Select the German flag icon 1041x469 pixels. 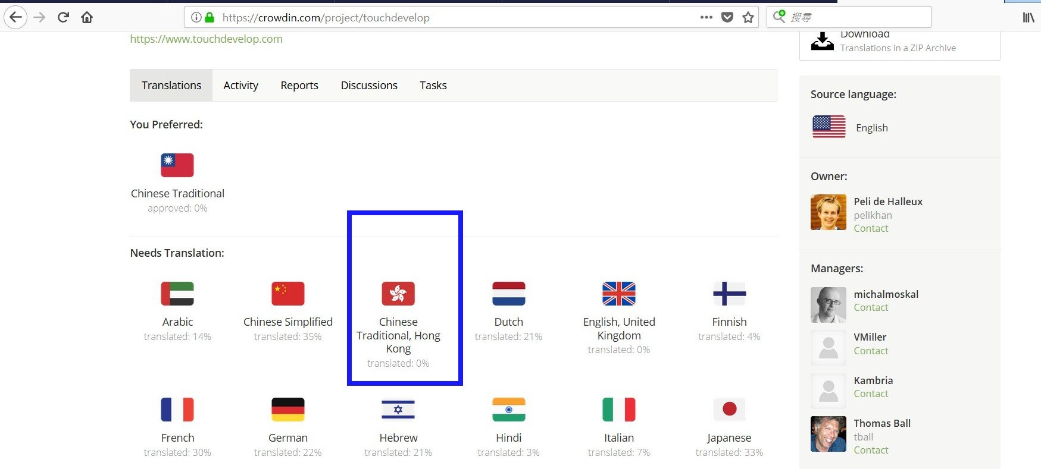tap(288, 410)
